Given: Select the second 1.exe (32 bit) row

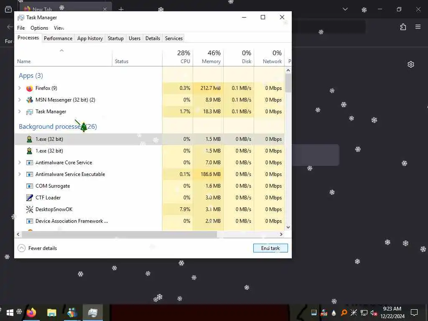Looking at the screenshot, I should tap(150, 151).
